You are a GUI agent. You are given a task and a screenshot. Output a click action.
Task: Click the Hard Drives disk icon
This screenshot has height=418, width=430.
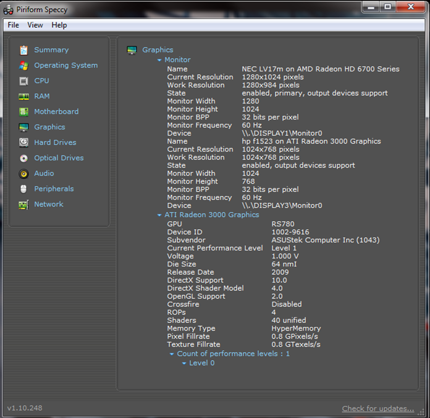[24, 142]
